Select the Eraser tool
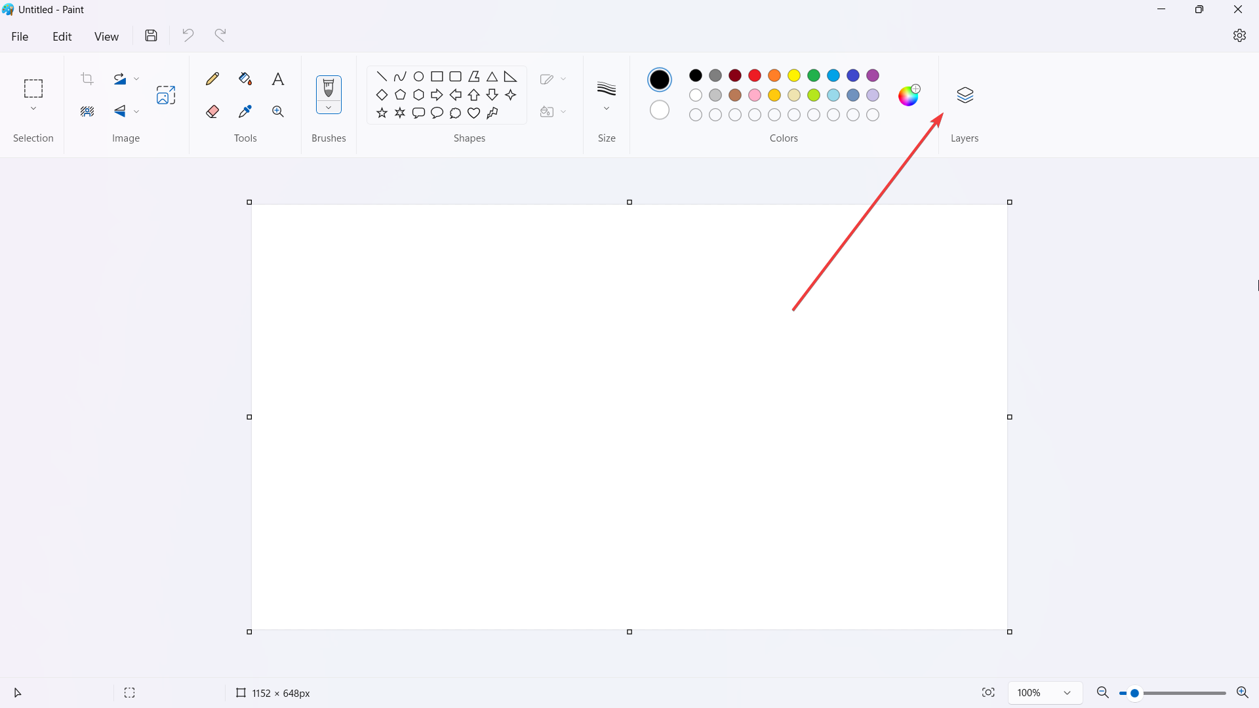Viewport: 1259px width, 708px height. (x=212, y=111)
